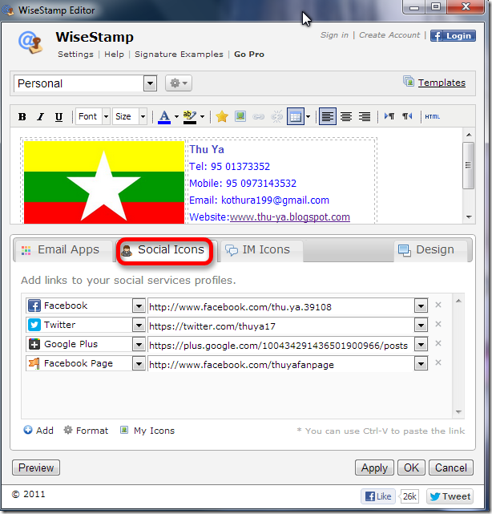492x514 pixels.
Task: Insert image using the picture icon
Action: pos(240,116)
